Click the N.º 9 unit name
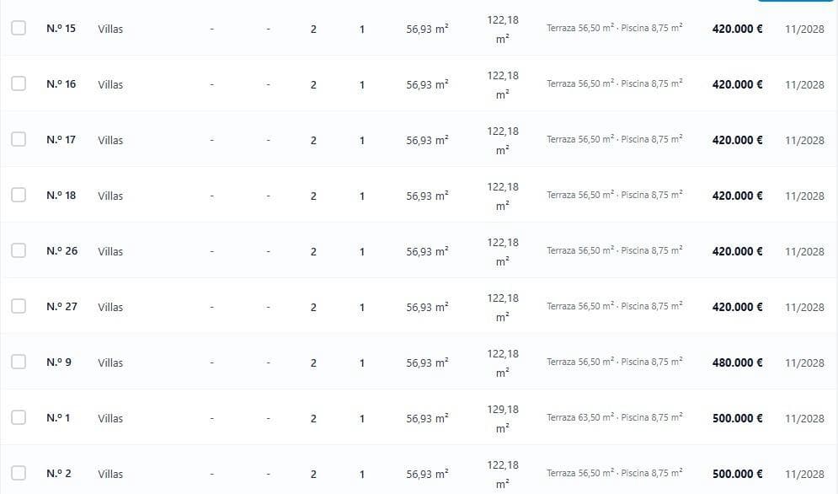This screenshot has width=838, height=494. 59,362
